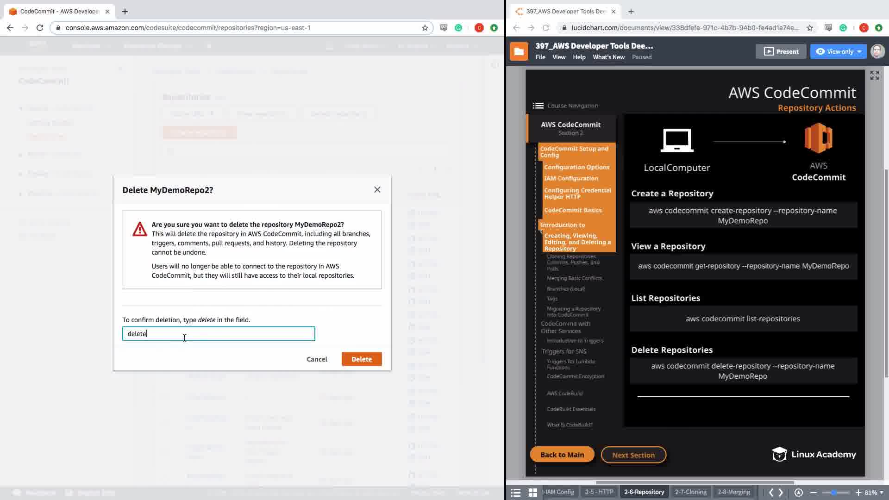This screenshot has height=500, width=889.
Task: Cancel the repository deletion
Action: 317,359
